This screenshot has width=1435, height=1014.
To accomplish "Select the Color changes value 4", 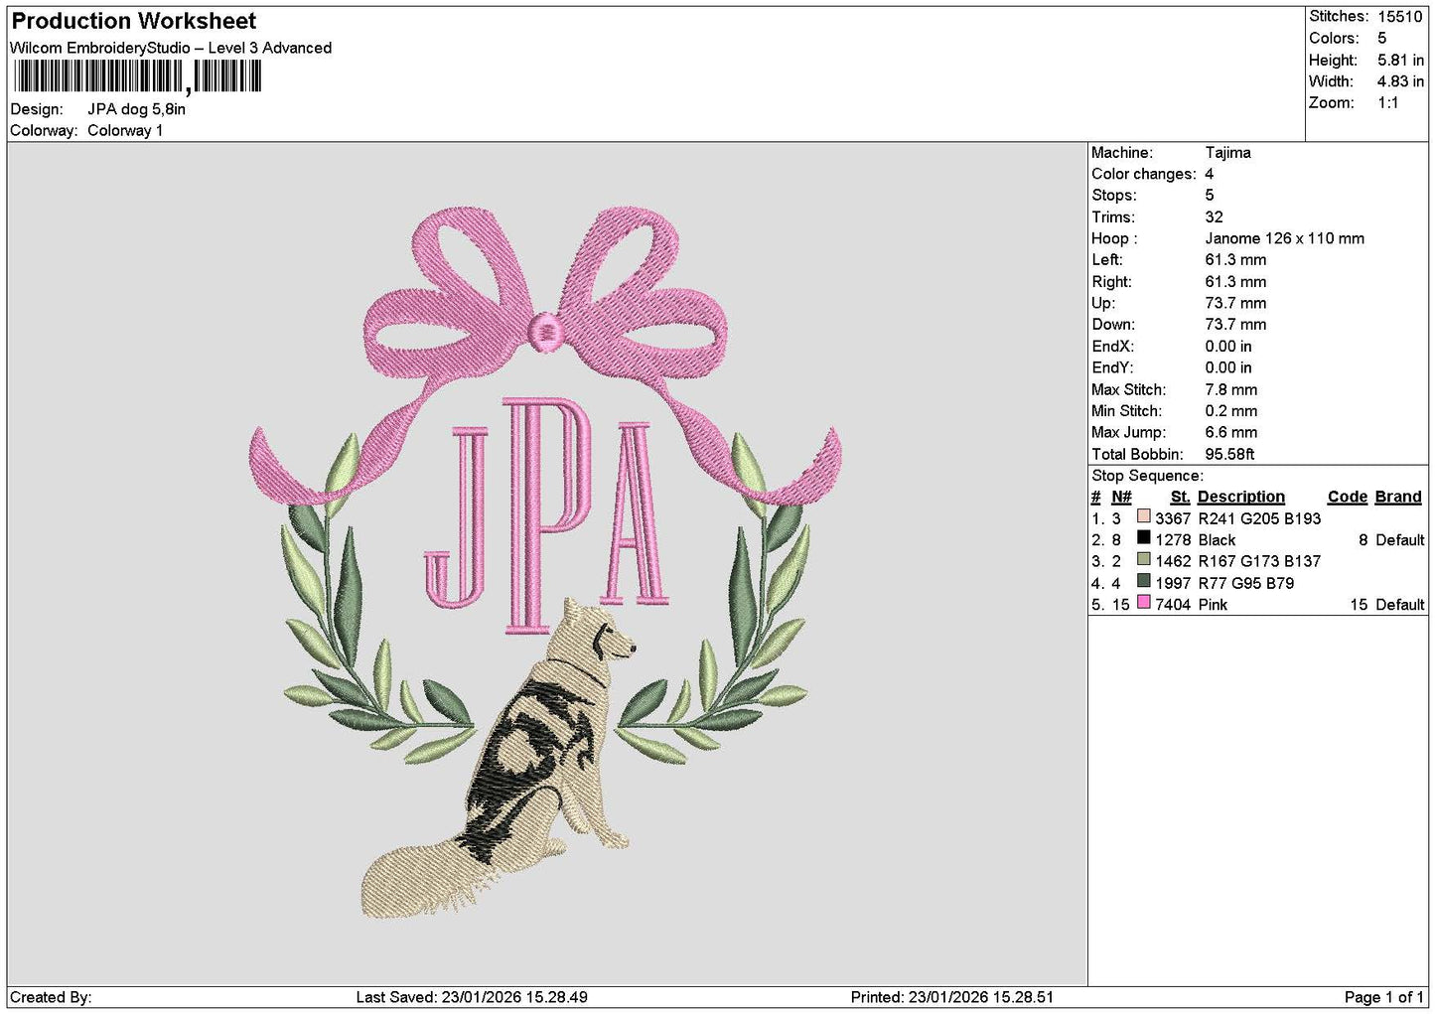I will click(x=1210, y=174).
